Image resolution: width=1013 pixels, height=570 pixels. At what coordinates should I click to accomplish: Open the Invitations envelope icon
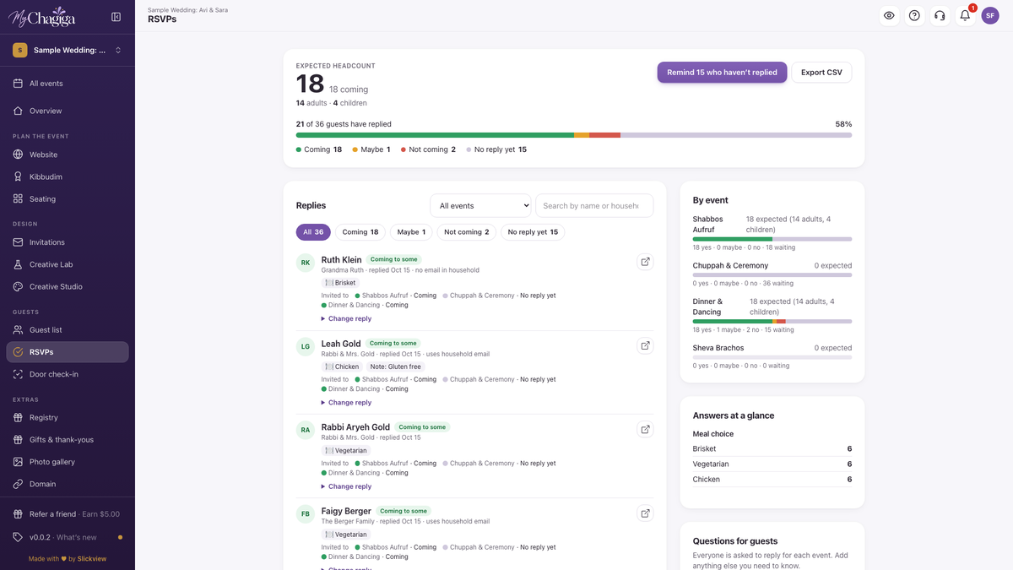click(x=19, y=242)
